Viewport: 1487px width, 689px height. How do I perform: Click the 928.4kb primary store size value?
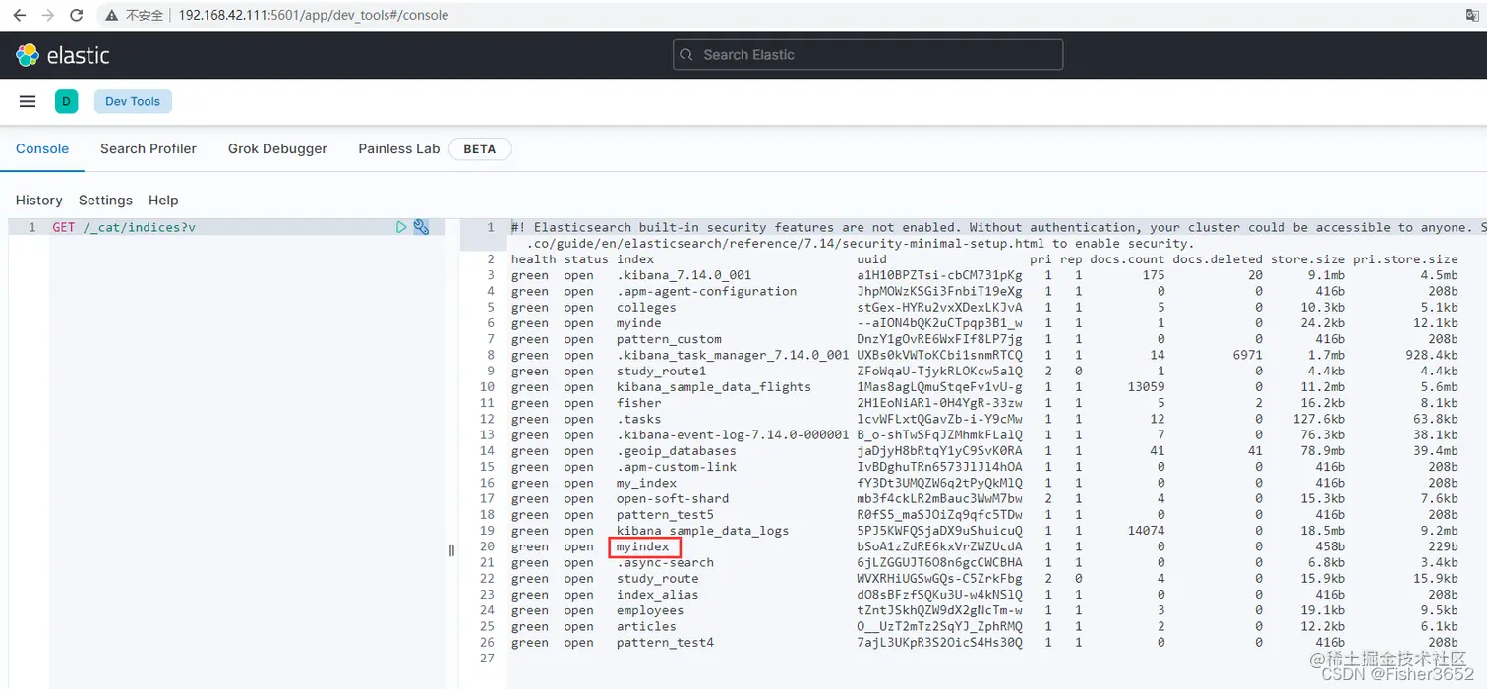1432,355
